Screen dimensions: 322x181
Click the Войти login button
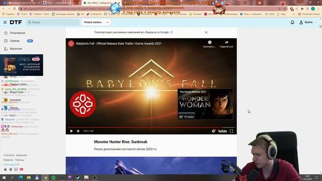pyautogui.click(x=306, y=22)
